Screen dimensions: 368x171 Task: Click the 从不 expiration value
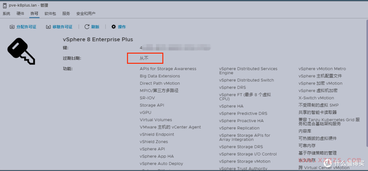(x=144, y=58)
